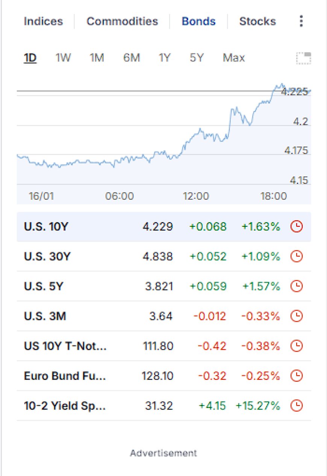Click the clock icon in U.S. 10Y row
This screenshot has height=476, width=327.
pos(297,226)
